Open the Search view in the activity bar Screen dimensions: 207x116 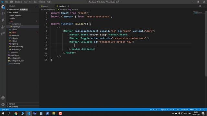click(3, 14)
